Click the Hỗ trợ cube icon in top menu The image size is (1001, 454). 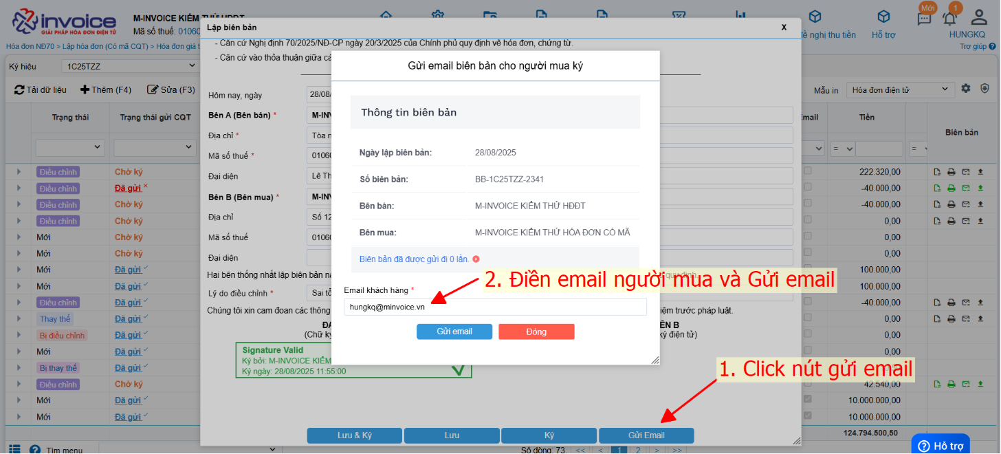pos(883,17)
